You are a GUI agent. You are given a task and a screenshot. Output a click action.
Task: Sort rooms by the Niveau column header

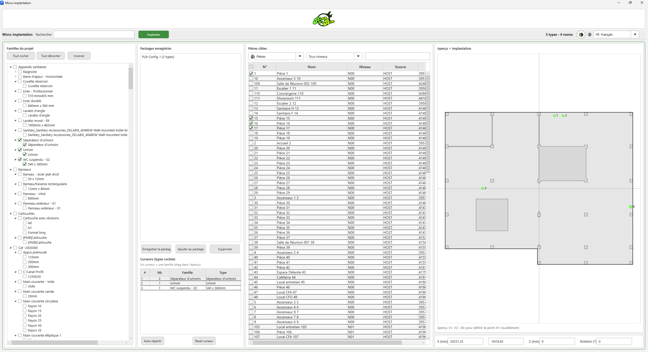365,67
